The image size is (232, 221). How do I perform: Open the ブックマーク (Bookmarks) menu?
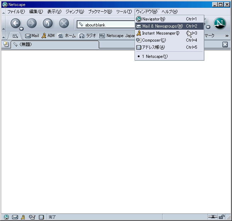pyautogui.click(x=100, y=12)
